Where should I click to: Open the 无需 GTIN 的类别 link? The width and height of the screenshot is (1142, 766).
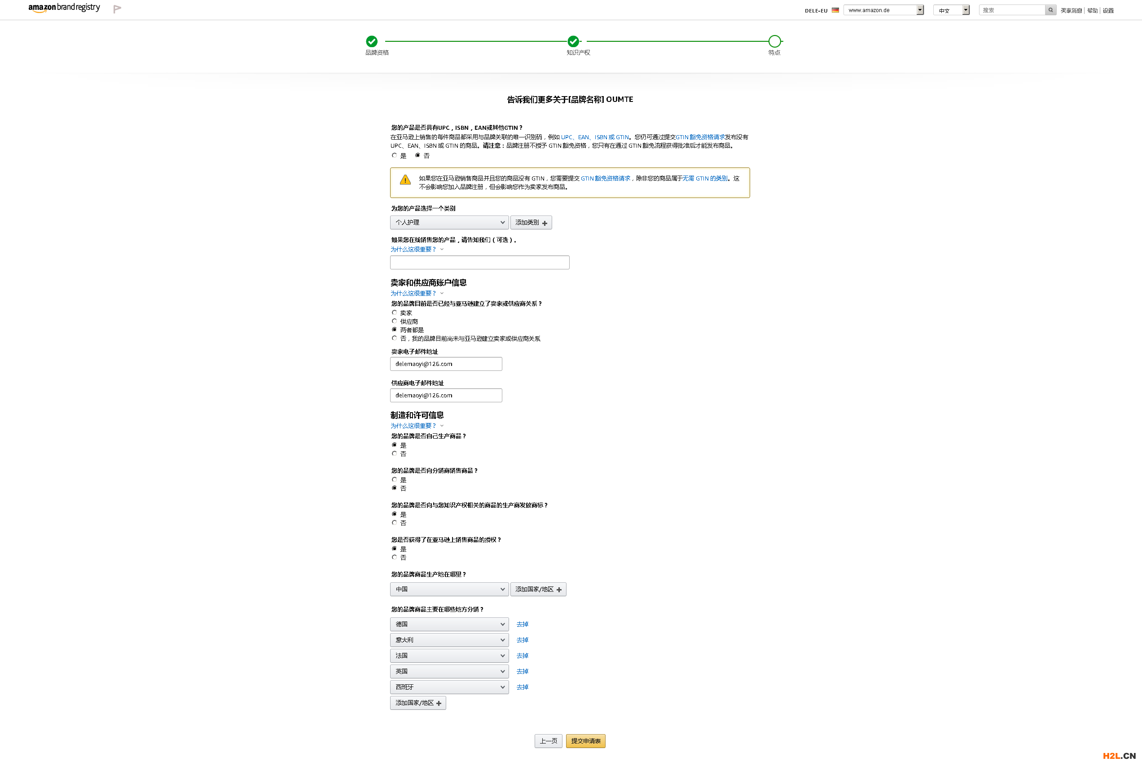[x=705, y=178]
